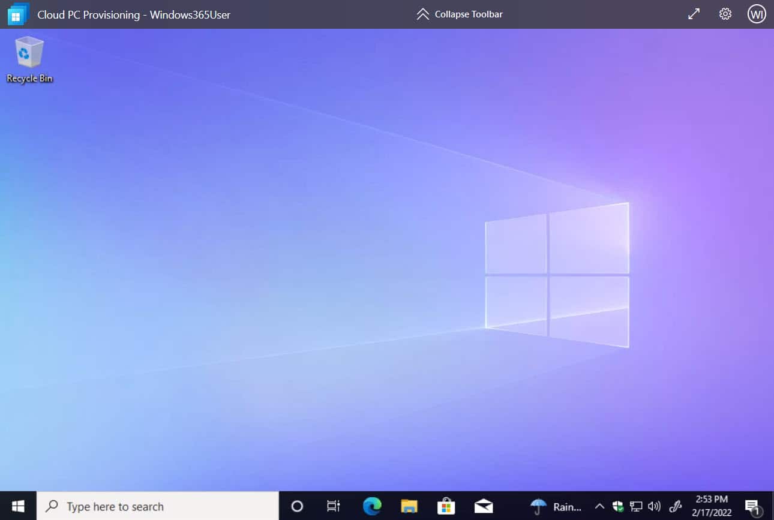774x520 pixels.
Task: Select the Recycle Bin desktop icon
Action: (29, 59)
